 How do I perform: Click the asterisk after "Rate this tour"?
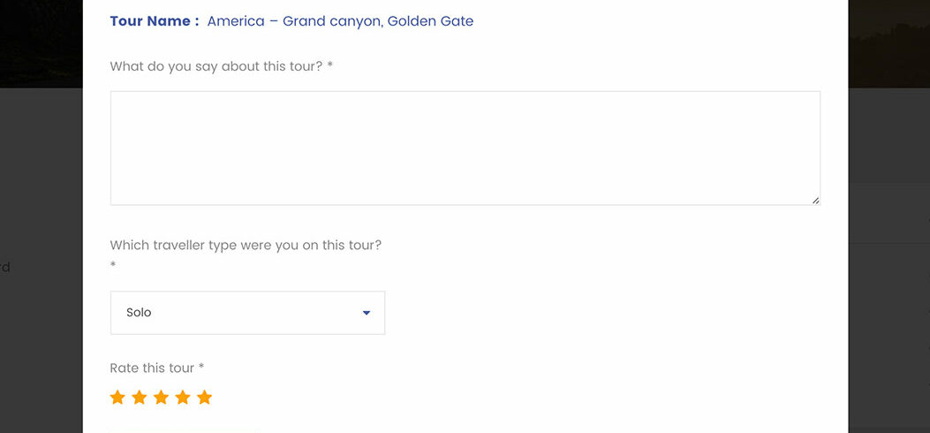click(x=201, y=368)
